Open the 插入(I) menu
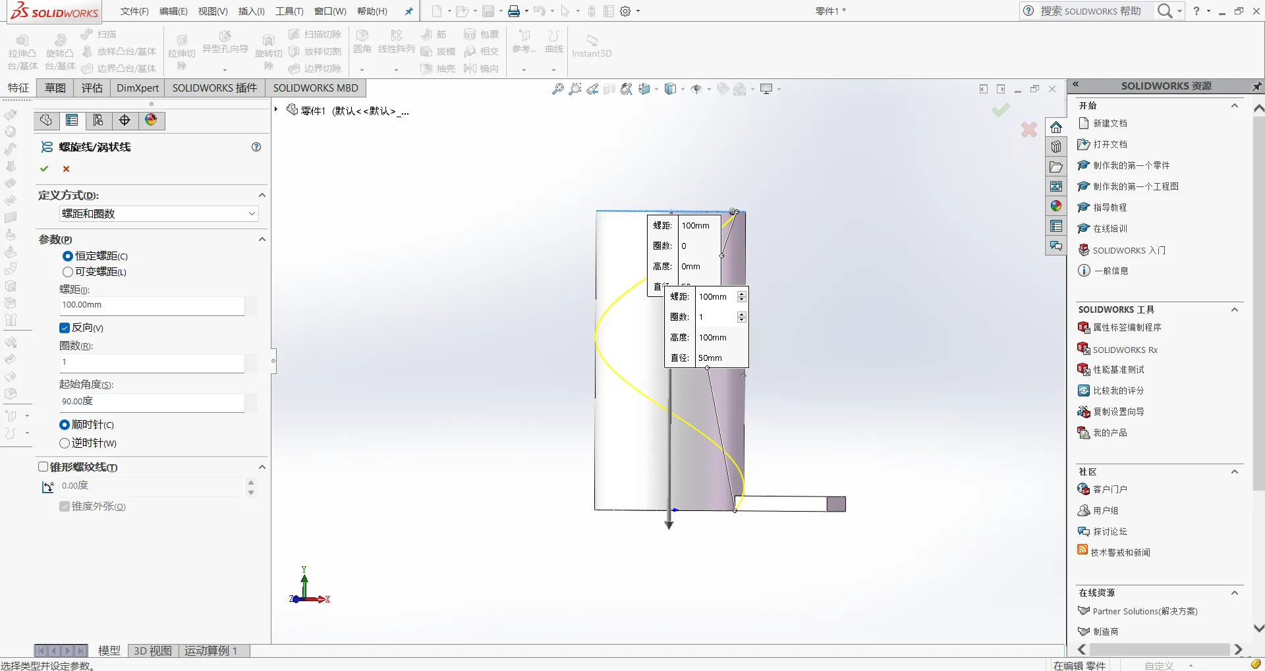 tap(251, 11)
